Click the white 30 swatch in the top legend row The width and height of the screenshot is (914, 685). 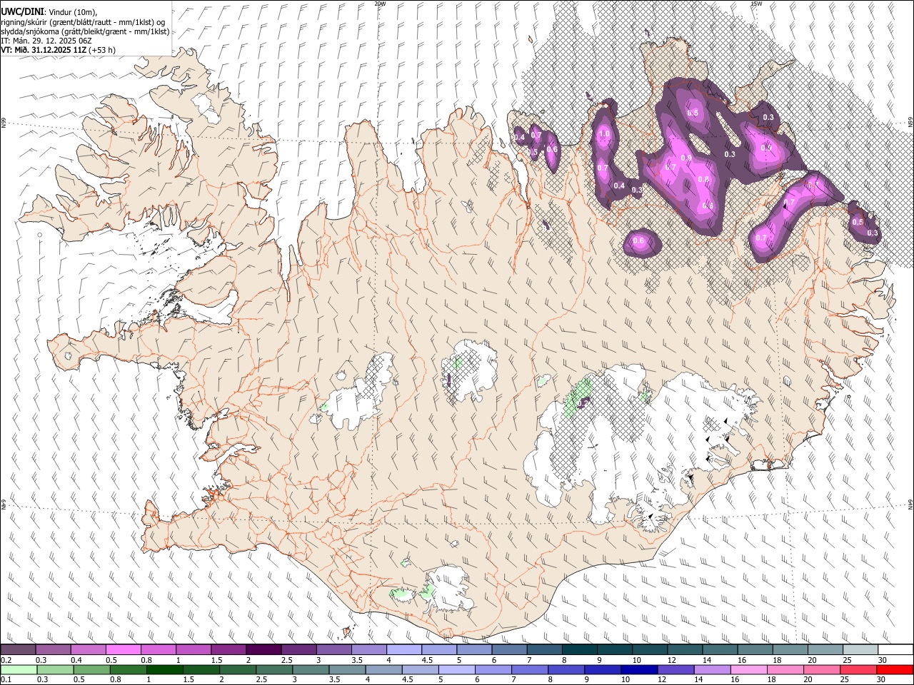[896, 650]
